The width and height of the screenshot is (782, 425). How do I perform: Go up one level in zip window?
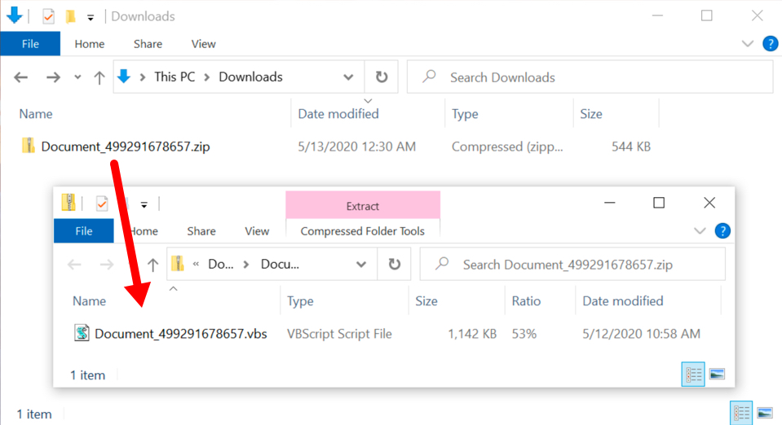click(152, 265)
